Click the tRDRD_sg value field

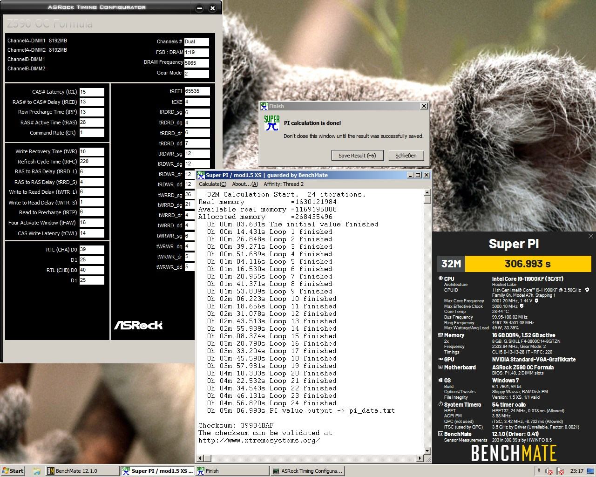pos(197,112)
